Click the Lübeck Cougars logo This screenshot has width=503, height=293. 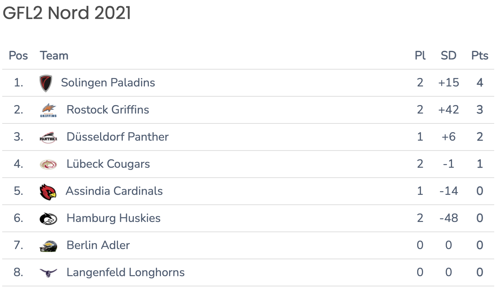48,164
